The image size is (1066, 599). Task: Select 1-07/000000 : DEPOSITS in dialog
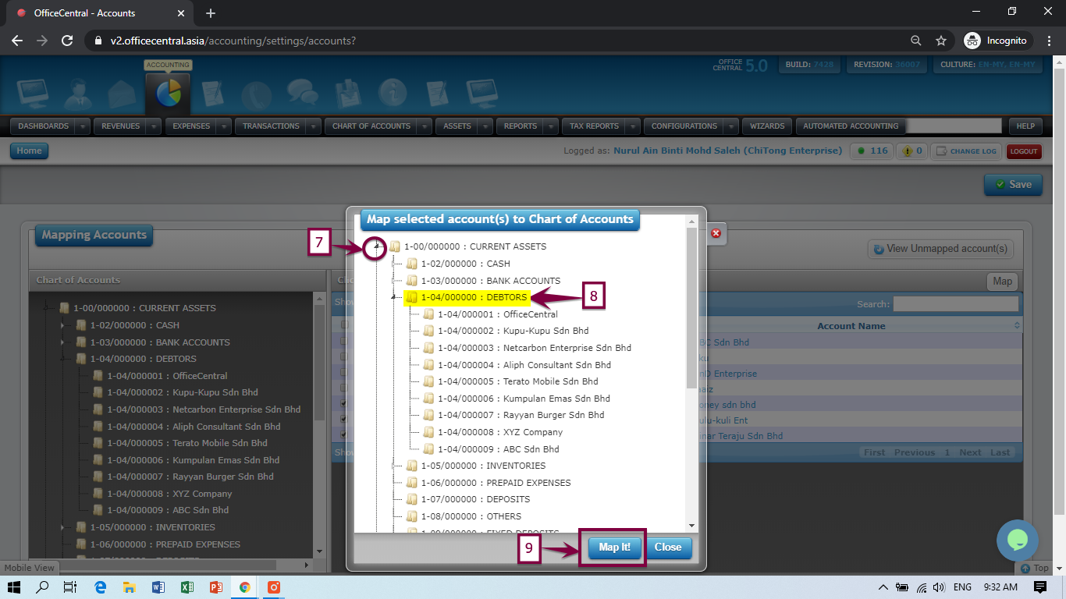475,499
